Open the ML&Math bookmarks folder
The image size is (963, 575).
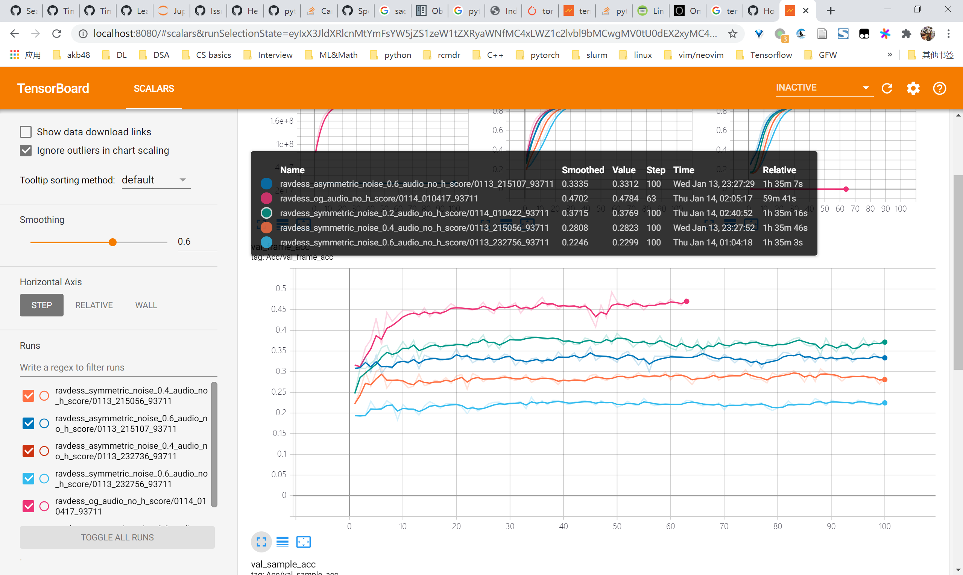[x=331, y=55]
